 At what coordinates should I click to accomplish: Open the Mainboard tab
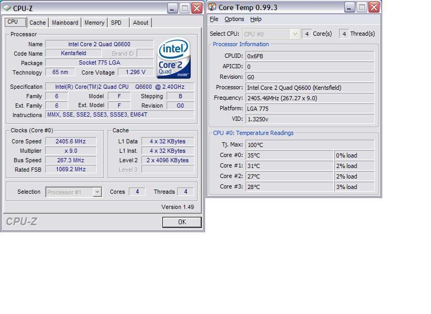[x=65, y=23]
